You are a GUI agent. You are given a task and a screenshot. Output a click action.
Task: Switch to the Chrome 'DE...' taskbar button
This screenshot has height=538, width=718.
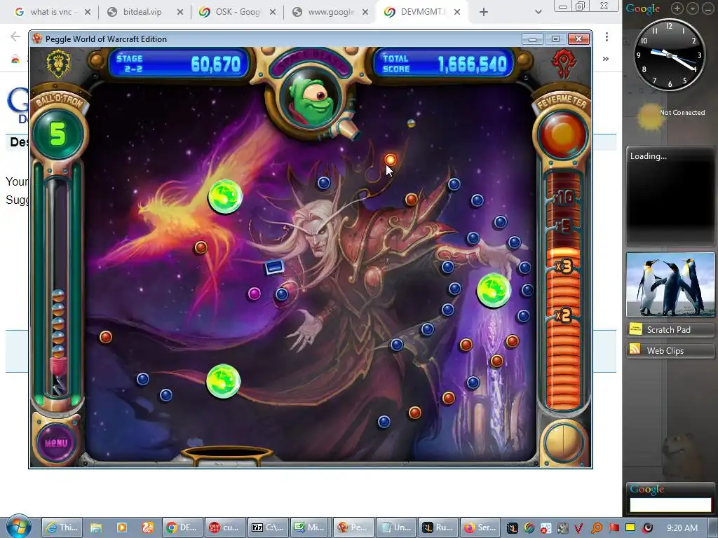coord(182,527)
